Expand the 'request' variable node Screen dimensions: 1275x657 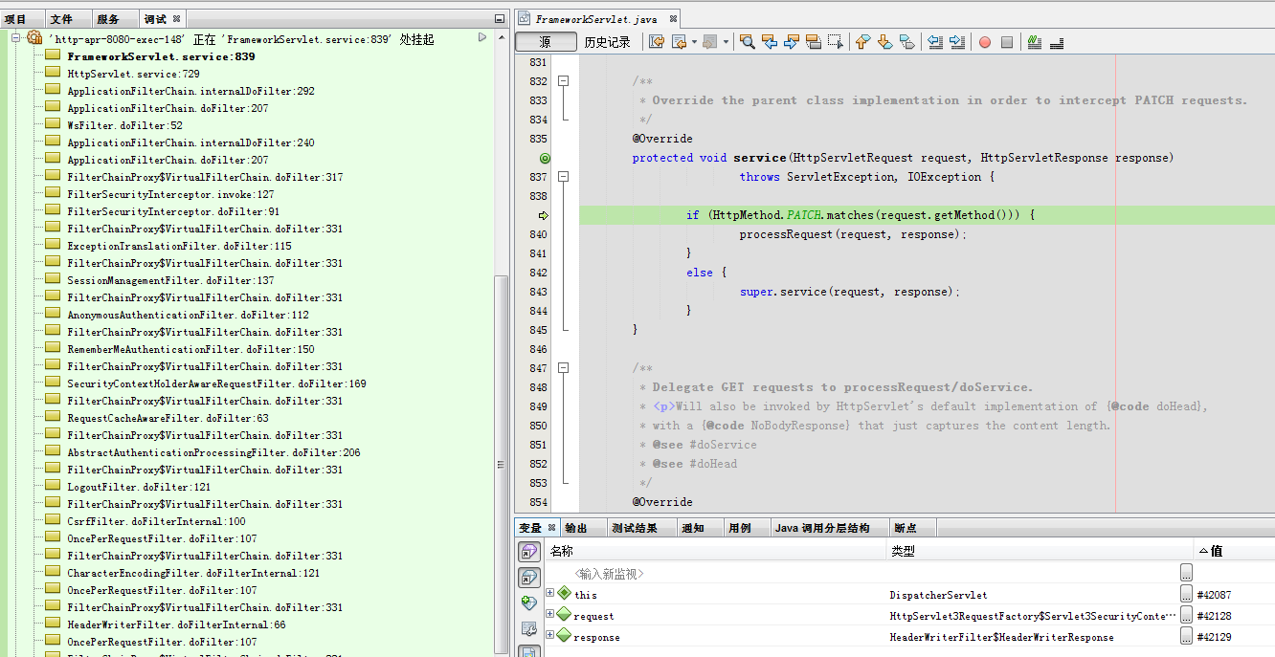pyautogui.click(x=550, y=615)
